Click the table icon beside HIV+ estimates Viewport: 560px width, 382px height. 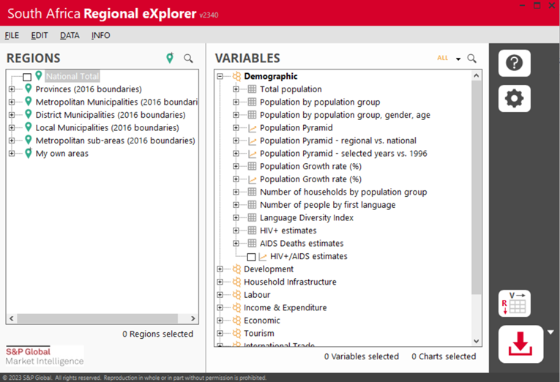click(252, 231)
